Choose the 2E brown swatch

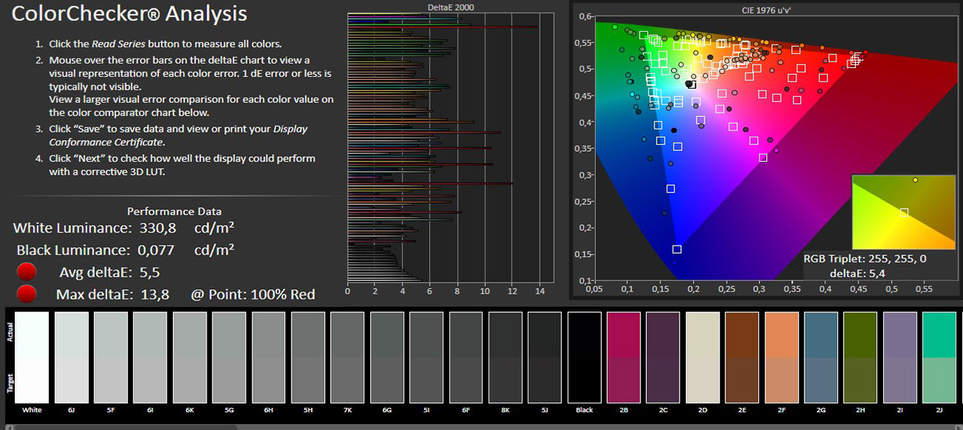point(742,357)
